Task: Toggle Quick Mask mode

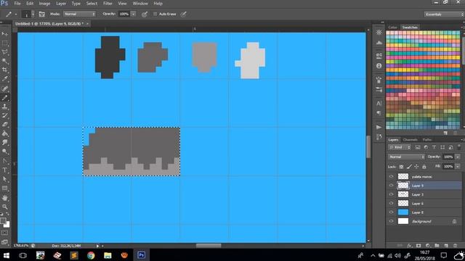Action: (5, 233)
